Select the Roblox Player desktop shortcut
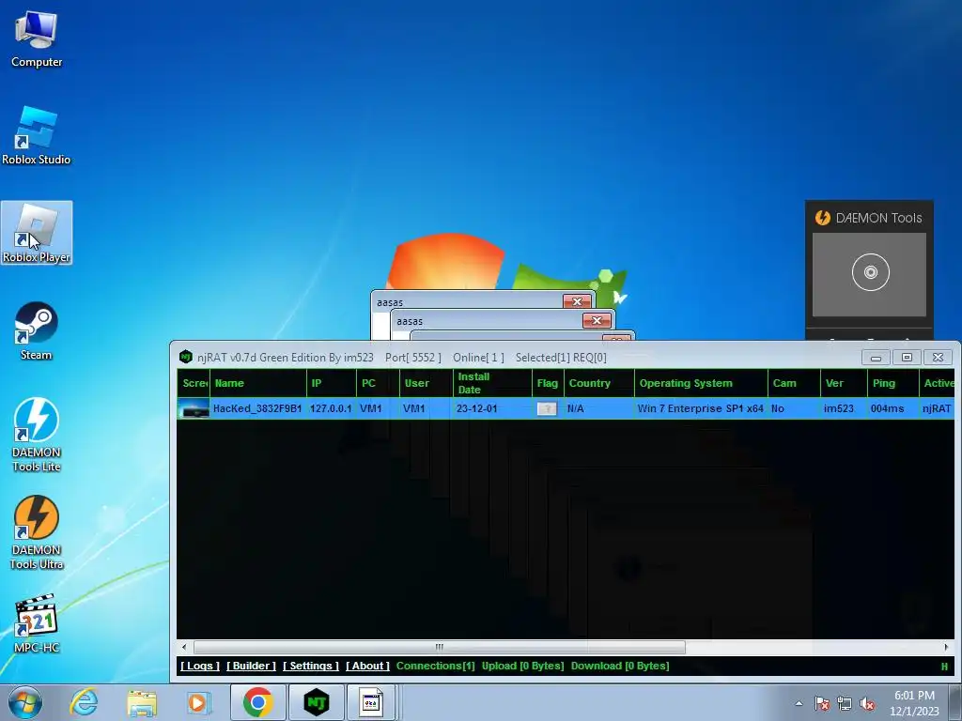The height and width of the screenshot is (721, 962). click(x=37, y=233)
